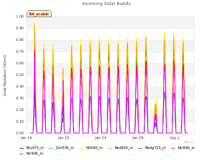Click the small low peak after Jan 28

pyautogui.click(x=155, y=116)
